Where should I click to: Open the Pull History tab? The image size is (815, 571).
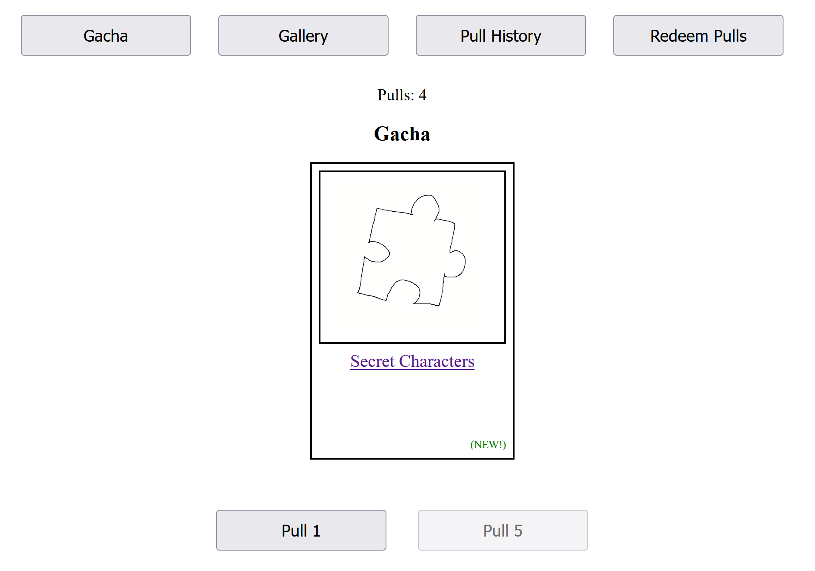point(500,36)
